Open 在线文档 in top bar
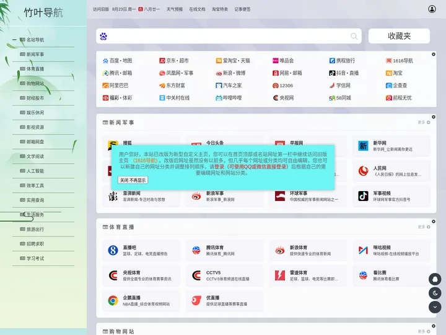This screenshot has width=446, height=335. click(197, 9)
